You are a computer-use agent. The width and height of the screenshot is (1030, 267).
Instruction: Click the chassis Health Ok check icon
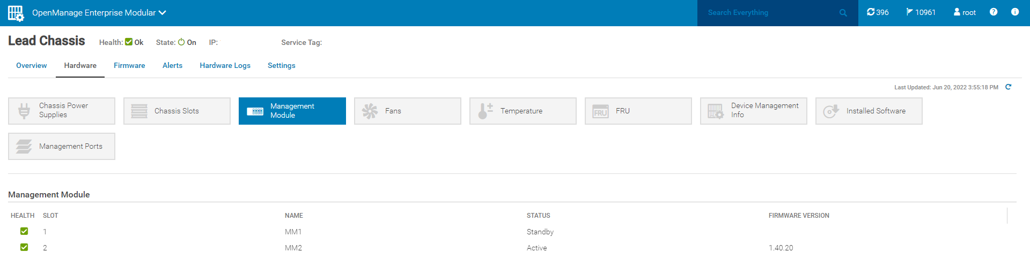[129, 42]
